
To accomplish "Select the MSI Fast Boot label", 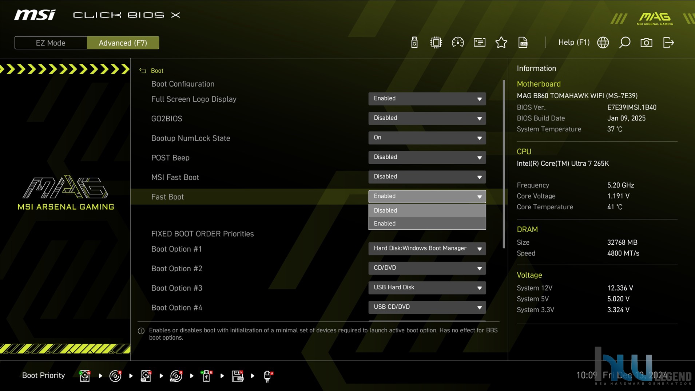I will (175, 177).
